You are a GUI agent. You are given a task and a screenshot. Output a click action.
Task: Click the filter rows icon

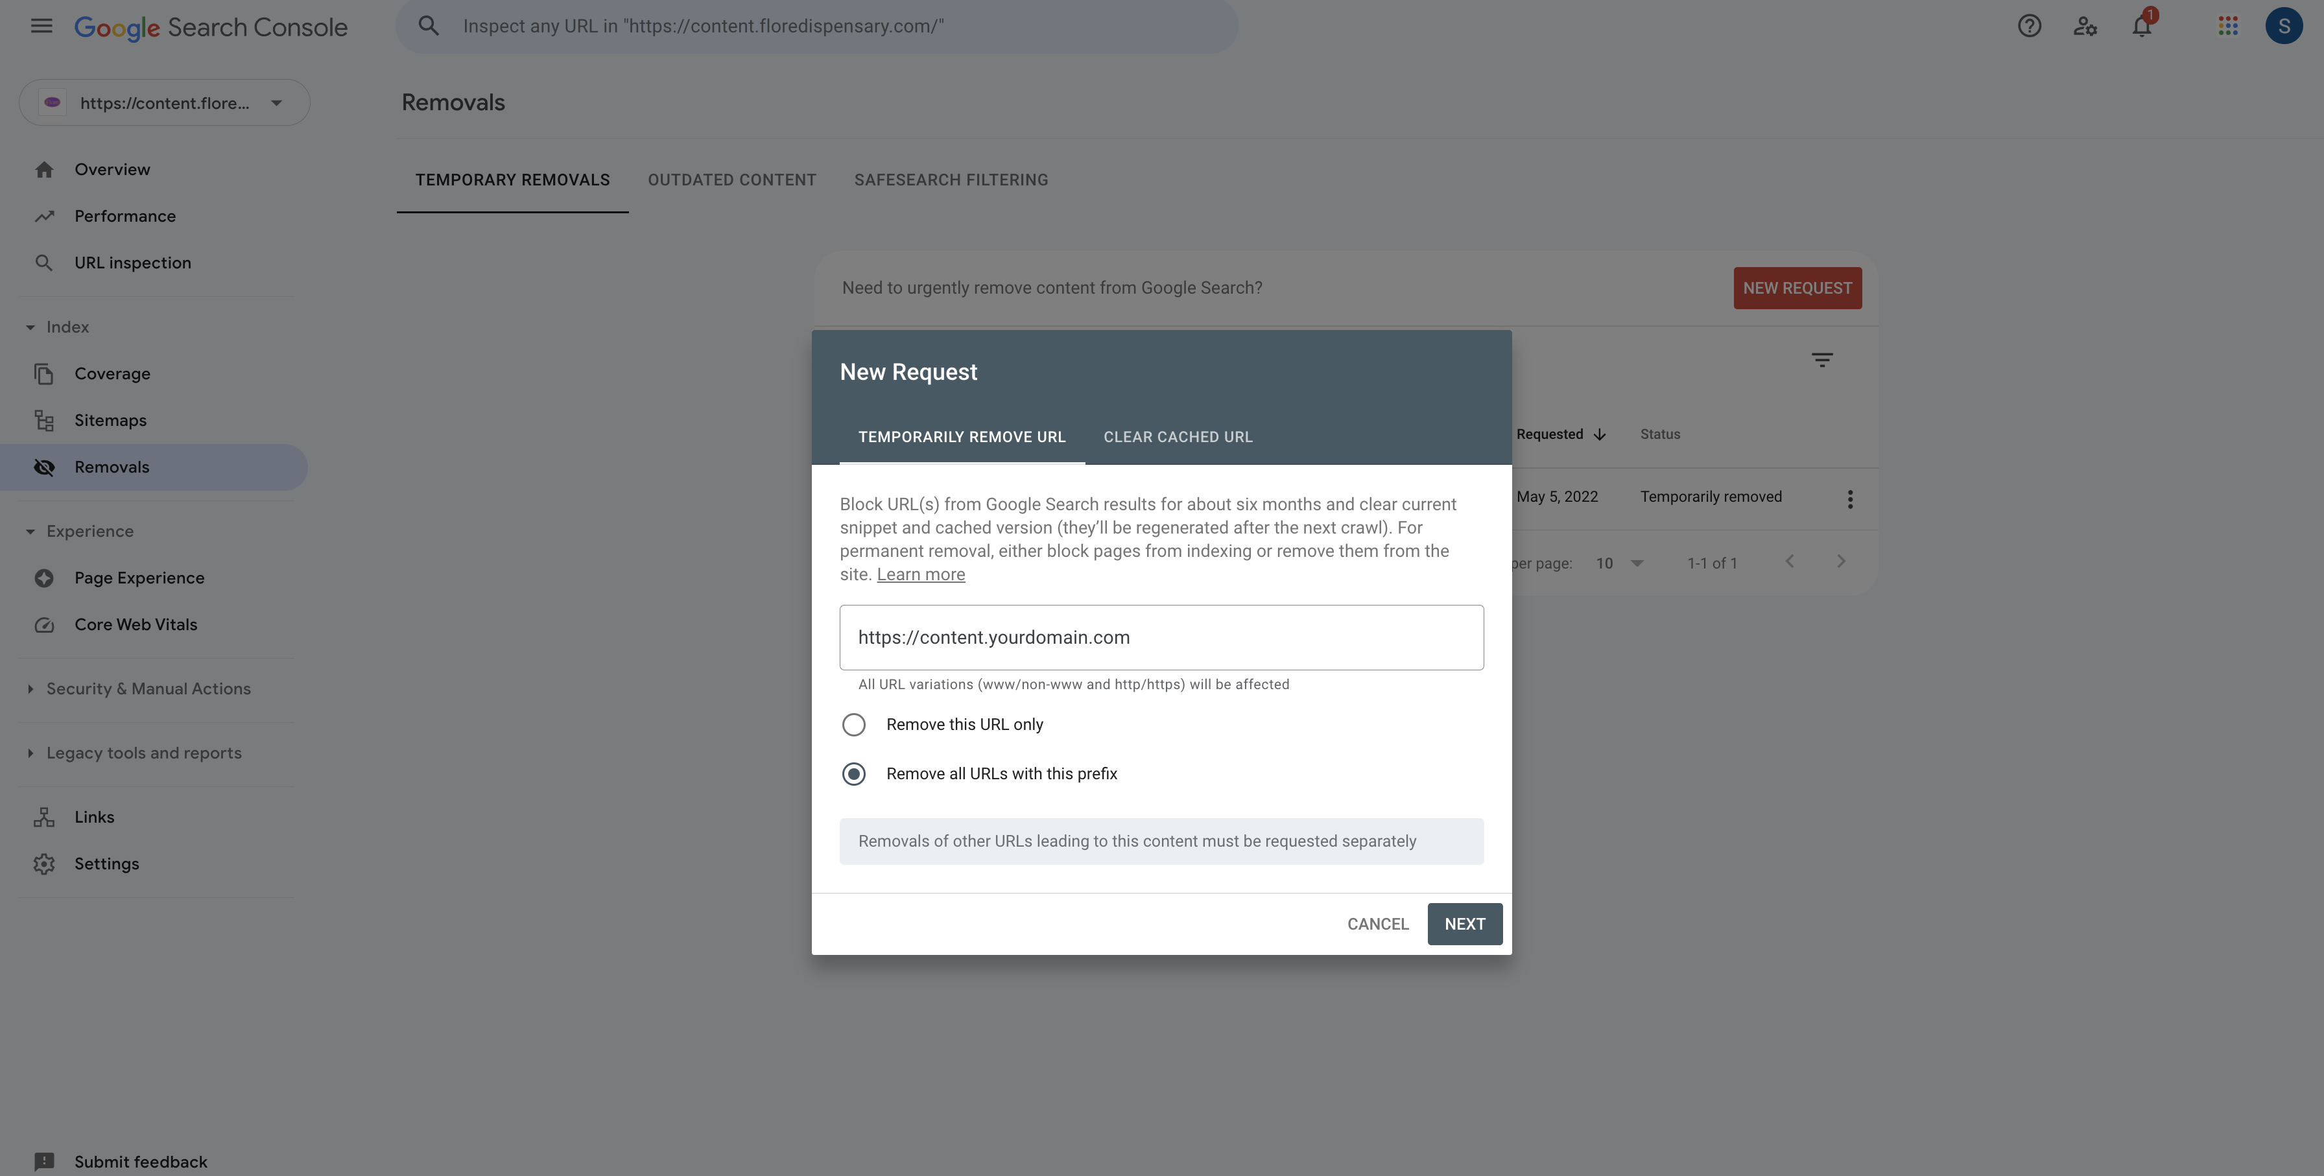pos(1821,360)
